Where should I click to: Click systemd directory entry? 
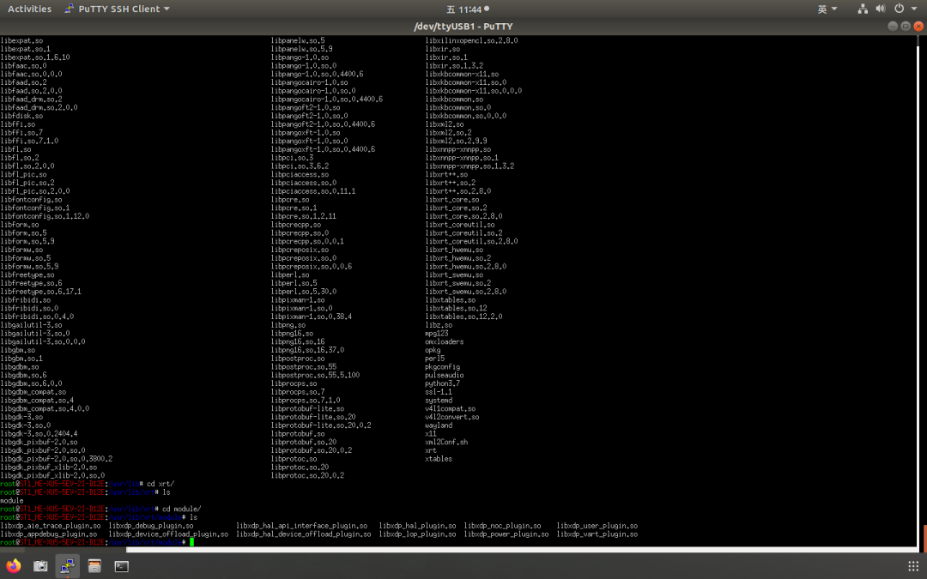point(439,400)
